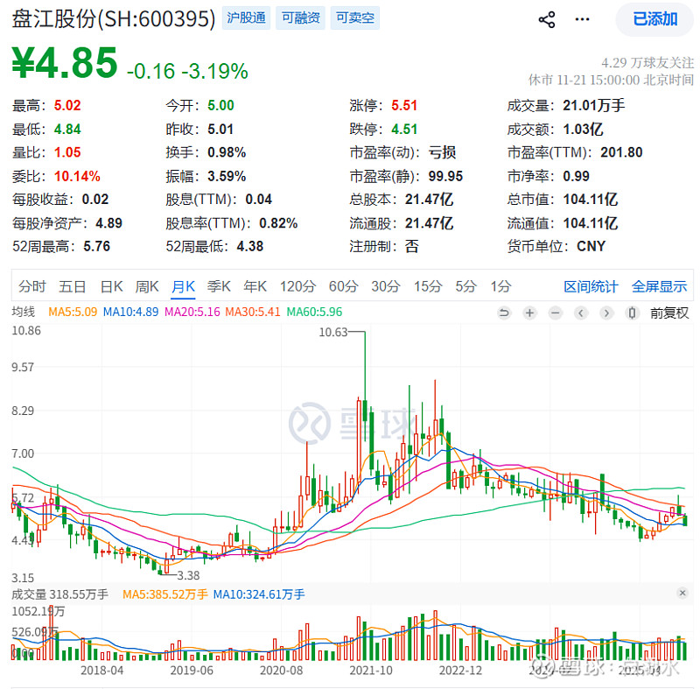The height and width of the screenshot is (689, 700).
Task: Select the 月K tab
Action: coord(183,286)
